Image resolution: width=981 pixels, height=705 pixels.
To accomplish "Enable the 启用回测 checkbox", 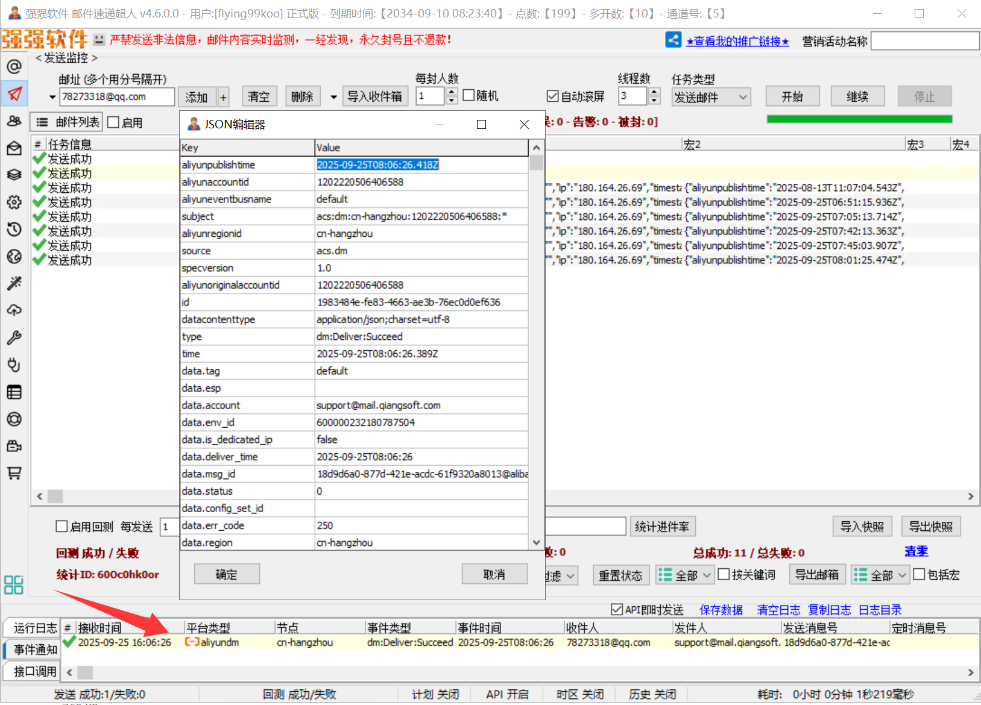I will [62, 527].
